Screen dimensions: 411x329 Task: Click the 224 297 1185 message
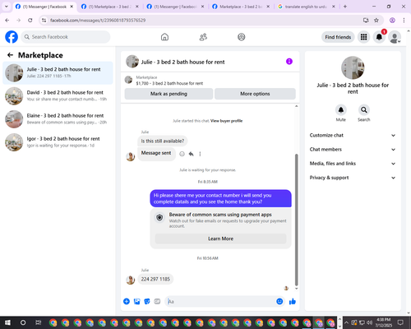click(155, 279)
